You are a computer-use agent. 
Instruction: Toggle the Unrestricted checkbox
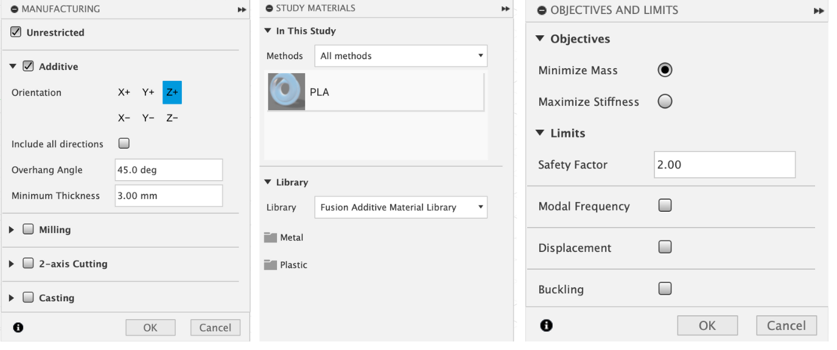[16, 32]
